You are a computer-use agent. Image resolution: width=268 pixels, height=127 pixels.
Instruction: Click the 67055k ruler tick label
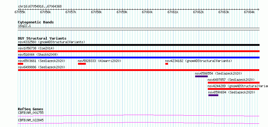[20, 12]
